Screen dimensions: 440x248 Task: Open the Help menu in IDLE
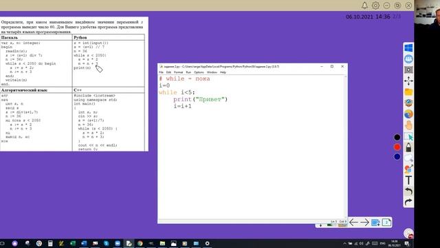[x=223, y=72]
